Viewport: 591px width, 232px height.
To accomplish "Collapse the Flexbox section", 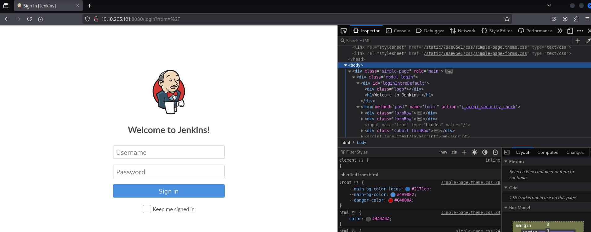I will [x=506, y=162].
